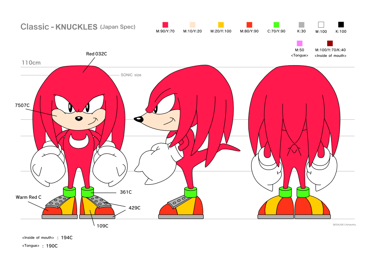The image size is (370, 266).
Task: Click the 110cm height marker
Action: pyautogui.click(x=31, y=63)
